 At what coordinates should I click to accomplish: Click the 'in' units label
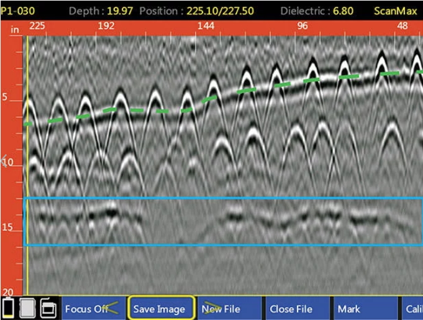(15, 29)
